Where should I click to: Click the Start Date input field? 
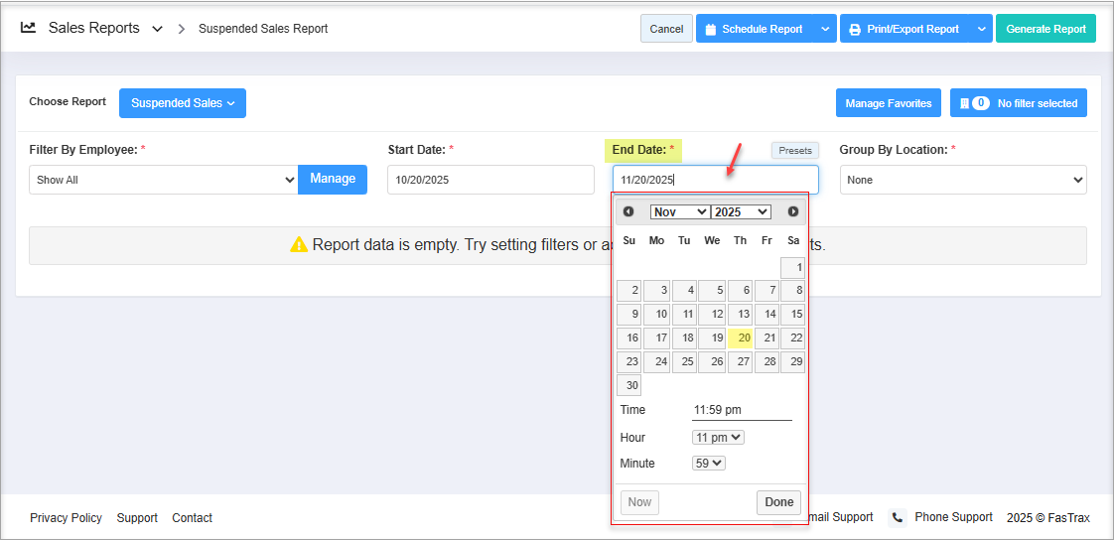(490, 180)
